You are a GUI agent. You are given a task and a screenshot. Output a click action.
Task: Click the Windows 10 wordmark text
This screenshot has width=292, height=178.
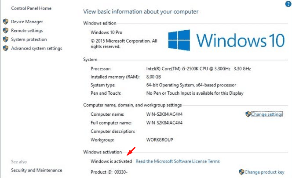point(241,40)
